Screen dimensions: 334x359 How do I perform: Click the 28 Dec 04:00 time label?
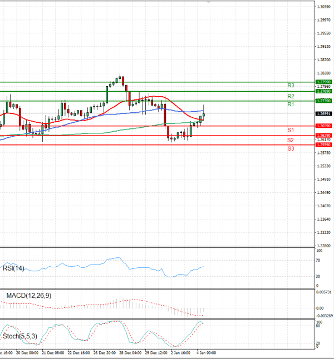pyautogui.click(x=130, y=353)
